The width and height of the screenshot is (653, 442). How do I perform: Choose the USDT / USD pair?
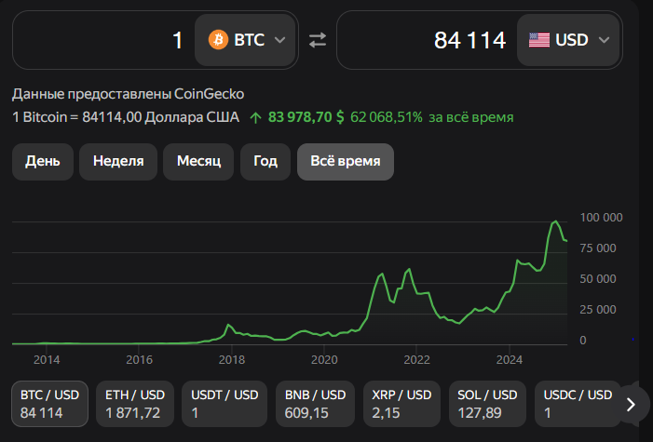tap(221, 403)
